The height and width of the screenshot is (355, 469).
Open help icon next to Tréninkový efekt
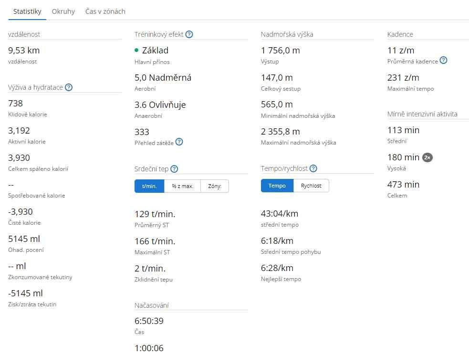click(x=189, y=34)
